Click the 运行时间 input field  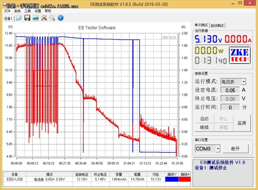tap(230, 107)
